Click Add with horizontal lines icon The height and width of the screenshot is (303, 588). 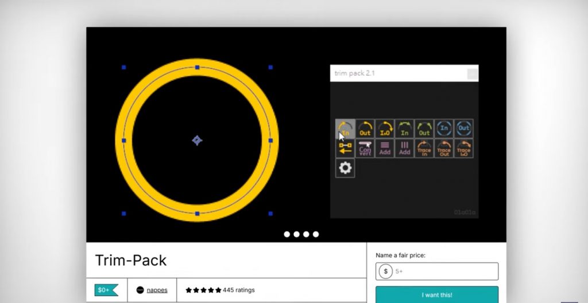click(x=385, y=148)
